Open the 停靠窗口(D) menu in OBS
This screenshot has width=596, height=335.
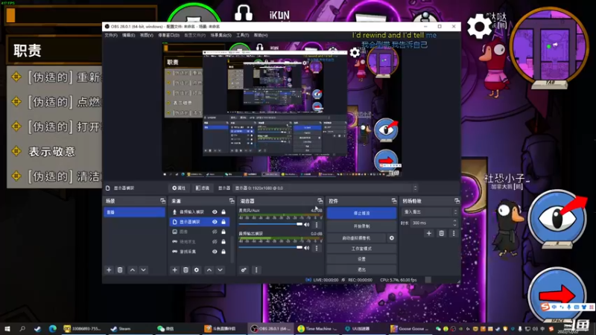click(x=169, y=35)
